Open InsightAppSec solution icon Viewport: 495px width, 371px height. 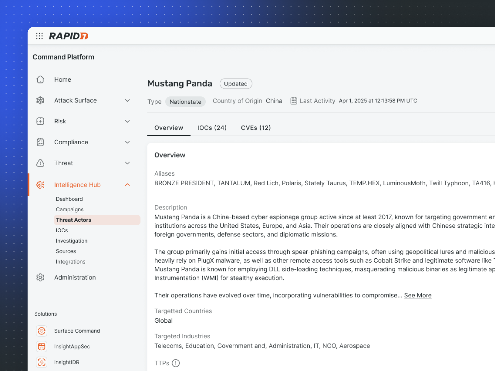coord(42,347)
